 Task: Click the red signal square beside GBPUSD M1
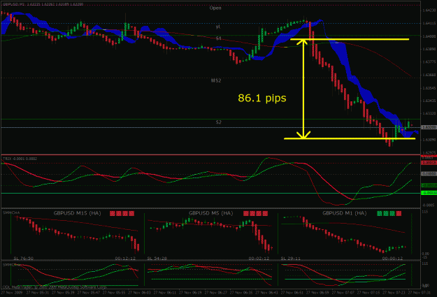(399, 213)
